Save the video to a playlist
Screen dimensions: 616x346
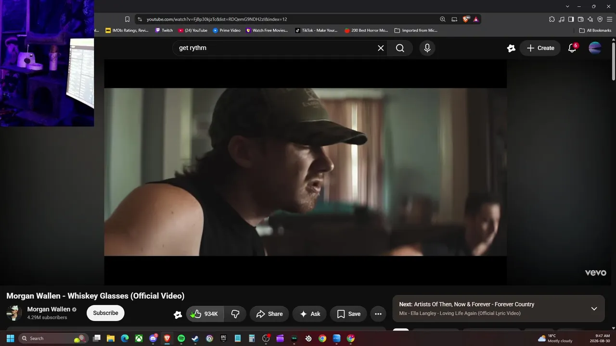(348, 314)
